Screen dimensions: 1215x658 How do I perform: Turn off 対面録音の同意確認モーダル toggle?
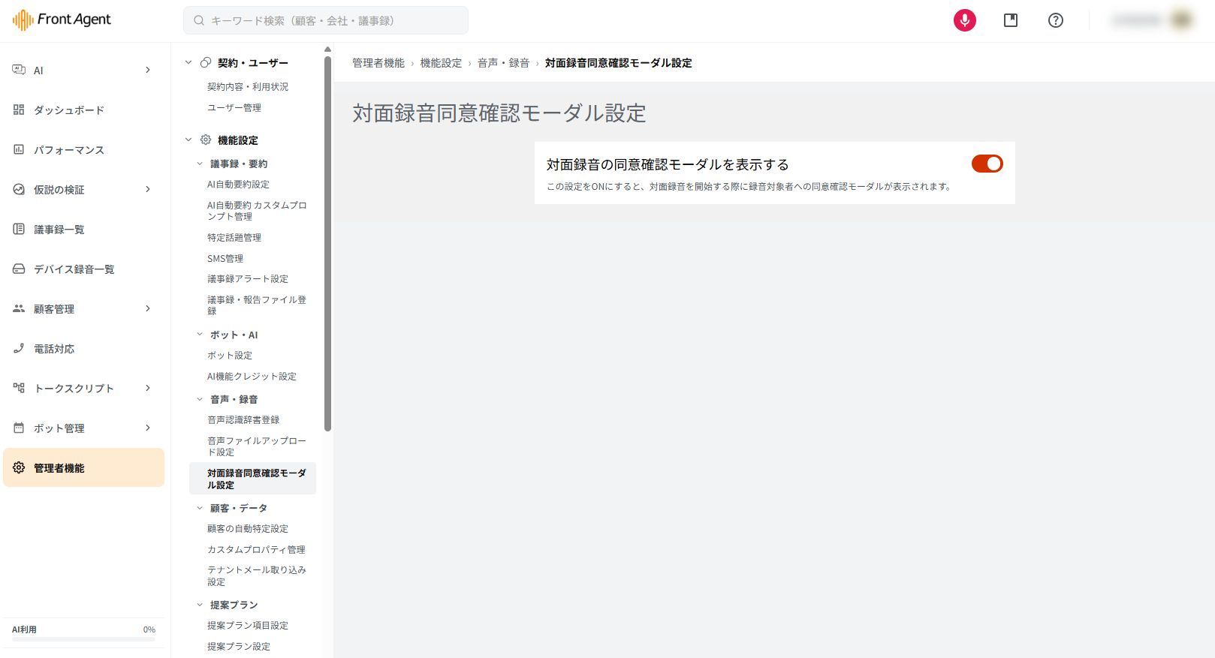click(x=987, y=164)
